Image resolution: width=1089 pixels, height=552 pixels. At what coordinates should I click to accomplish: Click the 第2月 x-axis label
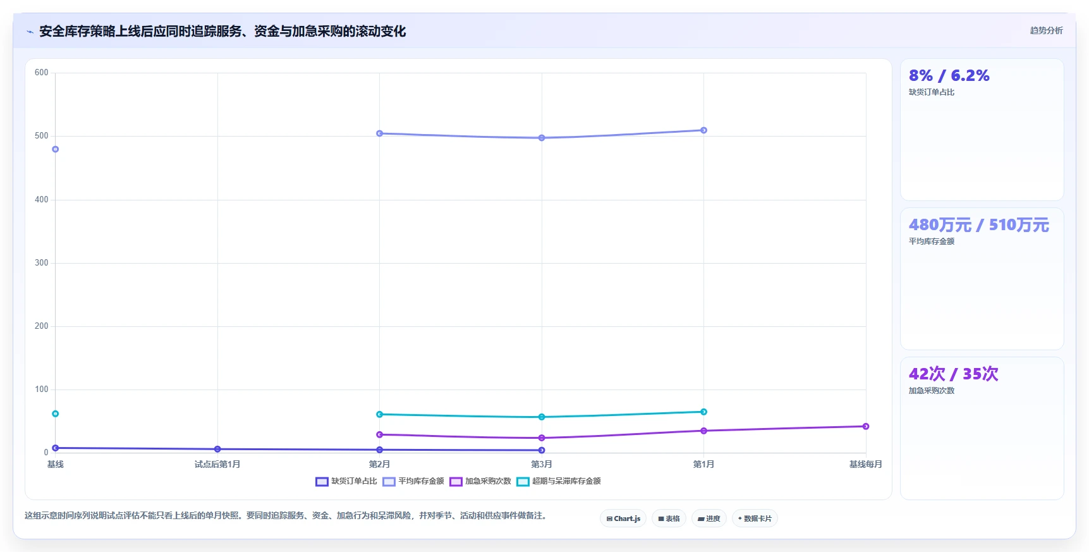pos(380,464)
